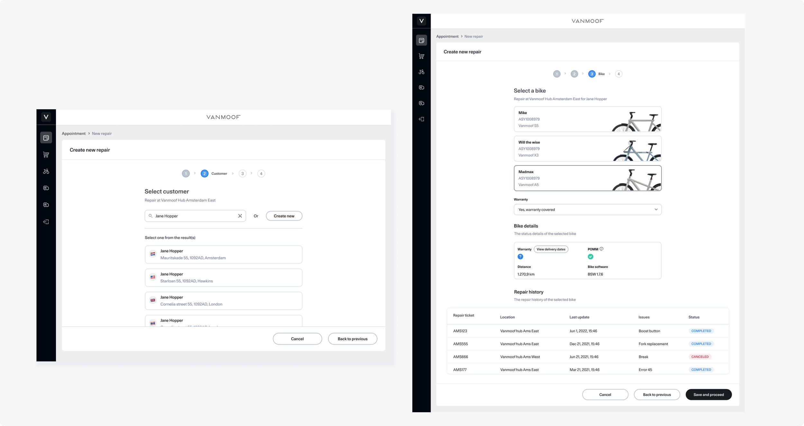
Task: Clear the Jane Hopper search field
Action: [240, 216]
